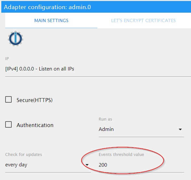Click the Check for updates label
The width and height of the screenshot is (191, 180).
(23, 155)
